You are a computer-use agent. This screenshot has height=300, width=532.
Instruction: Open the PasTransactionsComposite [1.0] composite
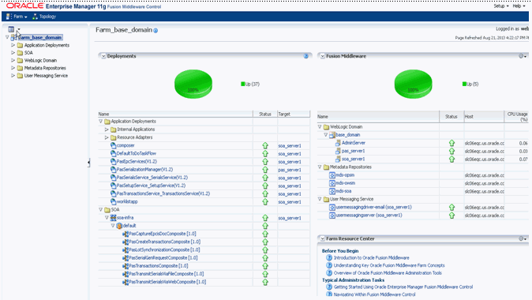click(159, 266)
